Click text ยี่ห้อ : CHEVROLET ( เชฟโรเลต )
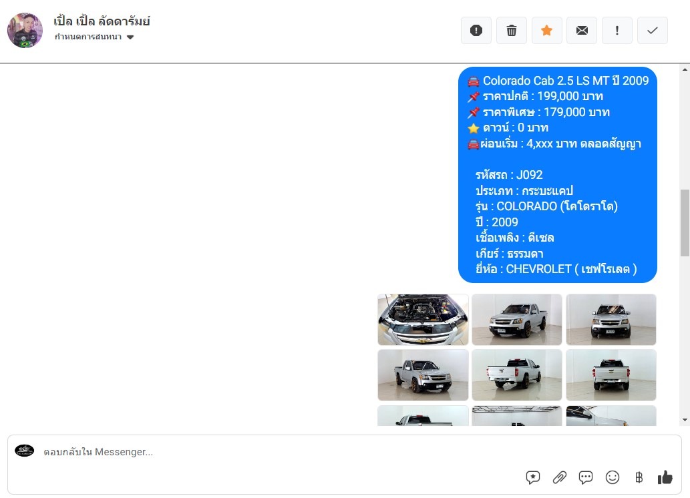Image resolution: width=690 pixels, height=498 pixels. tap(556, 269)
